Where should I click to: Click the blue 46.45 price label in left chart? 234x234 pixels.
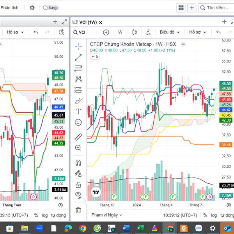pos(58,107)
